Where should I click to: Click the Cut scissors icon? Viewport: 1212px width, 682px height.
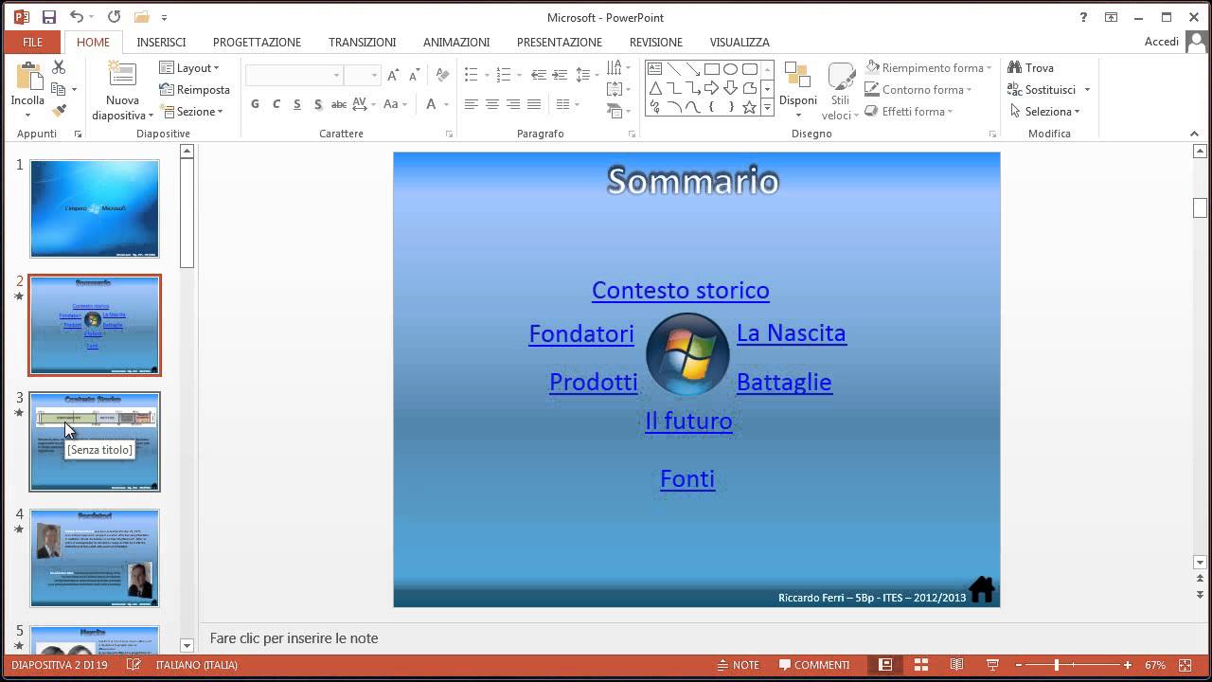[59, 67]
